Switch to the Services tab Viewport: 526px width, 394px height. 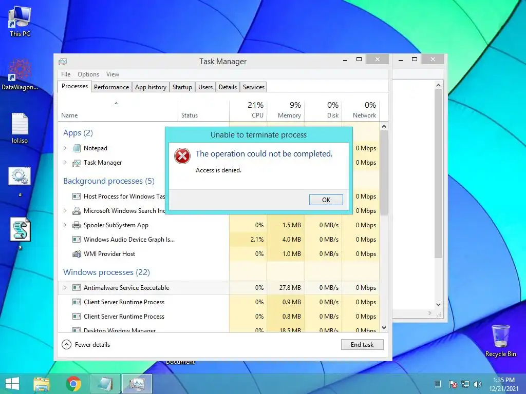coord(254,87)
